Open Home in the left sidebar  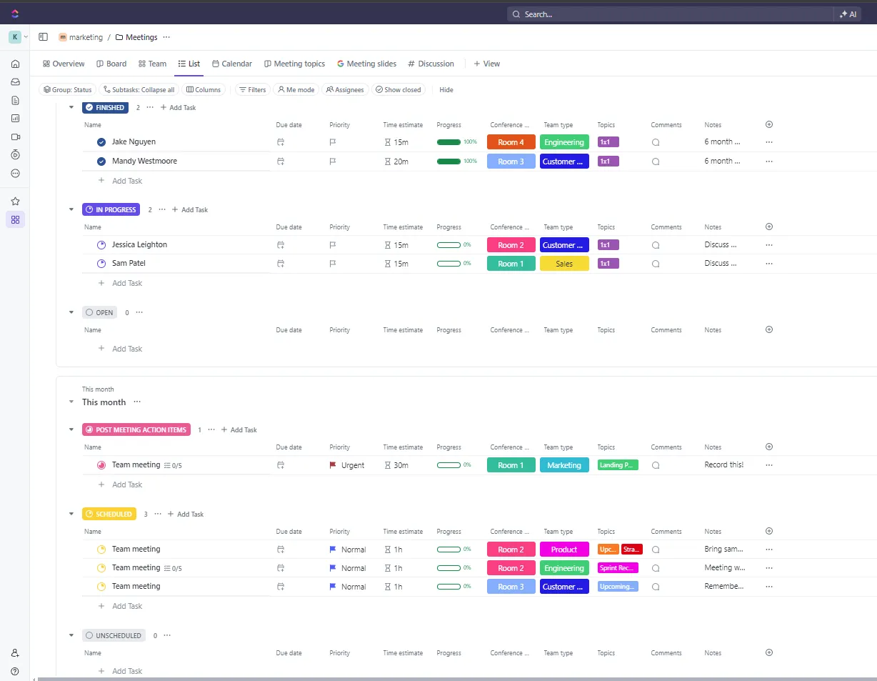pyautogui.click(x=15, y=64)
